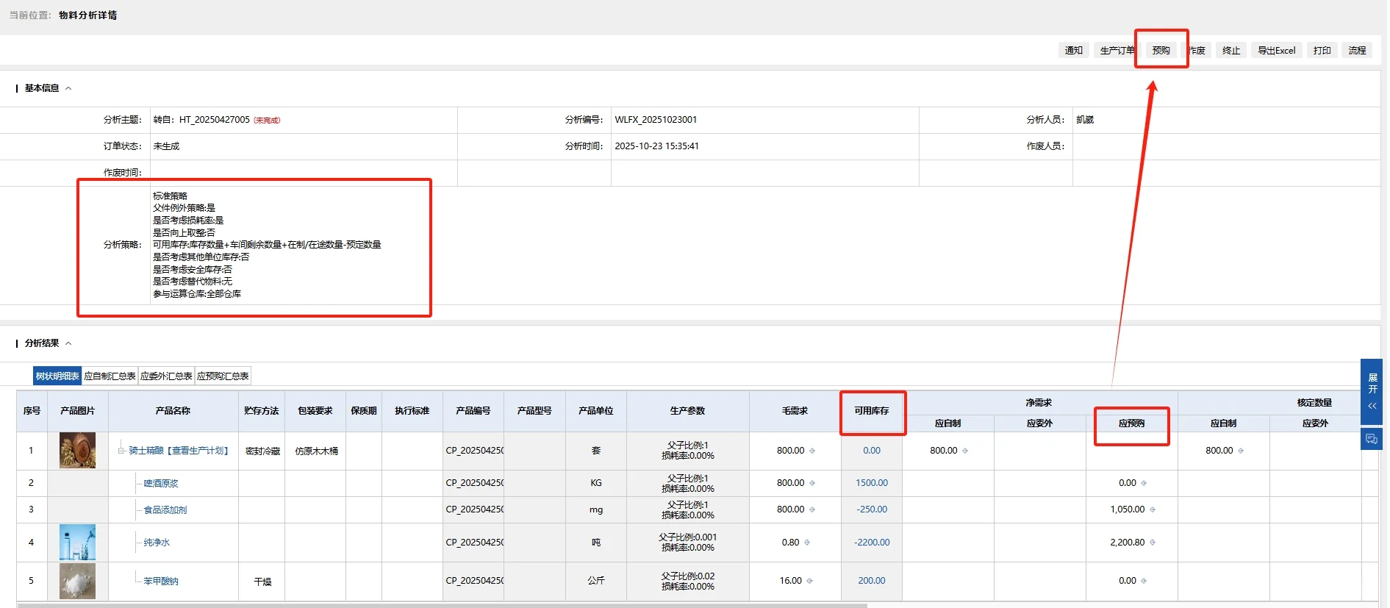The height and width of the screenshot is (608, 1390).
Task: Click detail icon beside 纯净水's 应预购 2,200.80
Action: point(1152,543)
